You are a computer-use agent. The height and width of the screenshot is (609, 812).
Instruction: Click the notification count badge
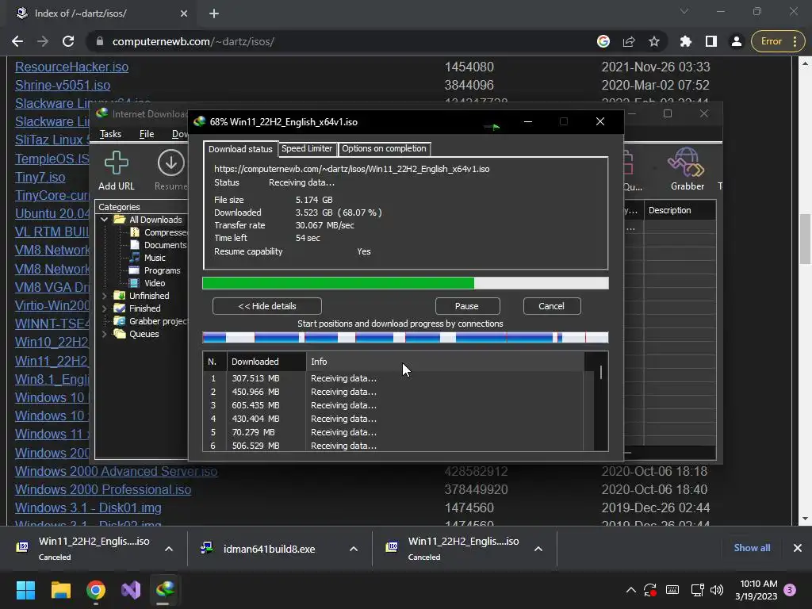tap(790, 590)
